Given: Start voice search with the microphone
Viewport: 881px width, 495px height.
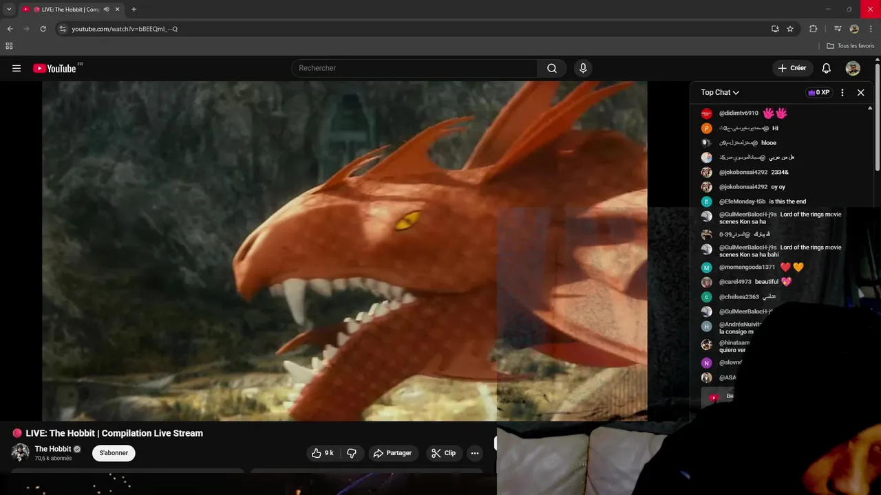Looking at the screenshot, I should (583, 68).
